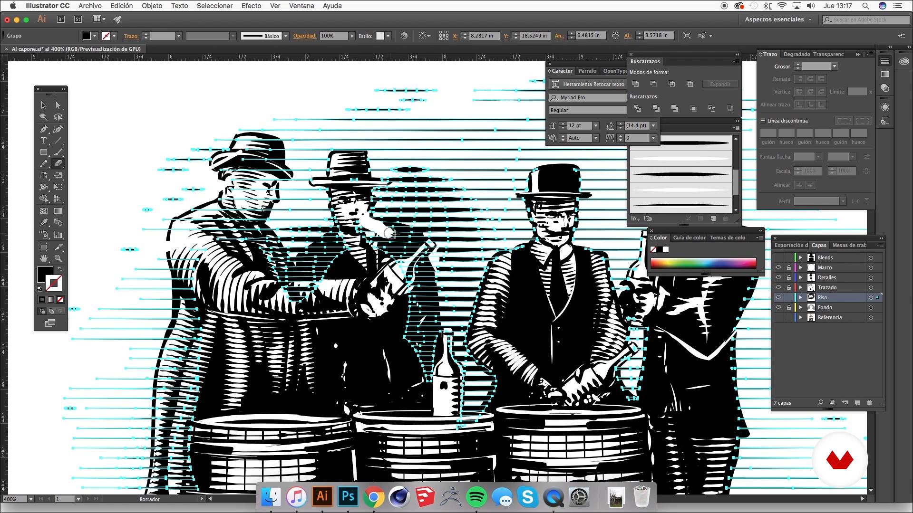This screenshot has width=913, height=513.
Task: Select the Rotate tool
Action: [44, 176]
